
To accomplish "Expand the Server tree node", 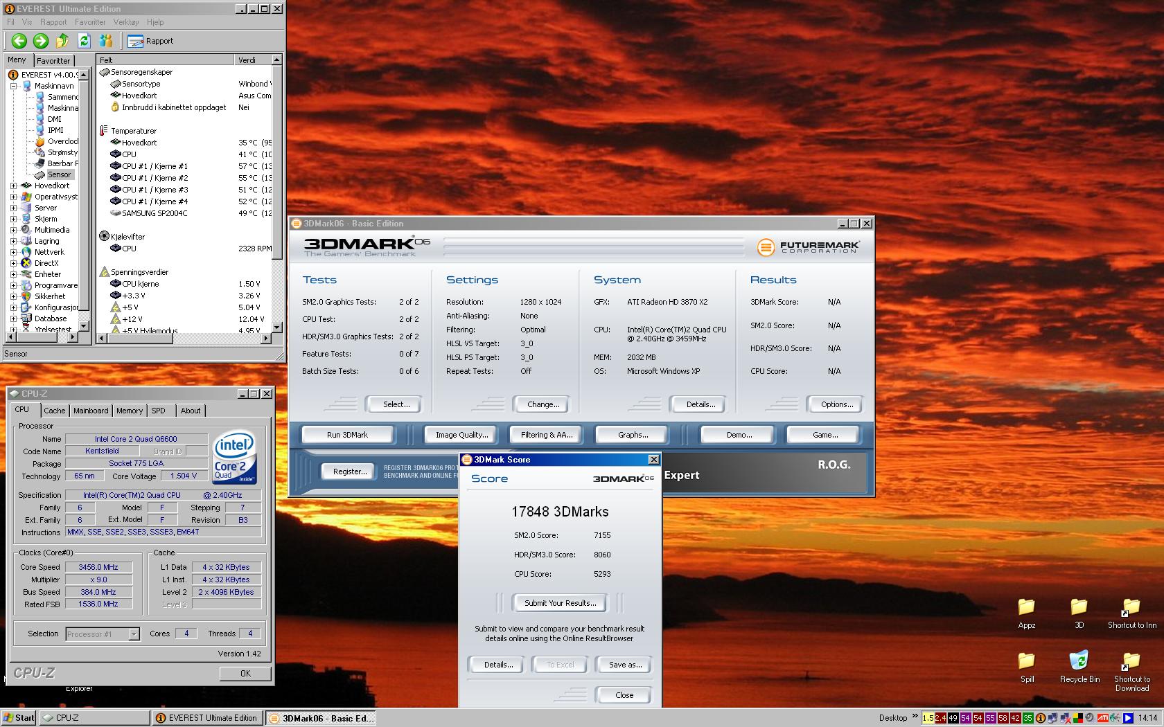I will 13,208.
